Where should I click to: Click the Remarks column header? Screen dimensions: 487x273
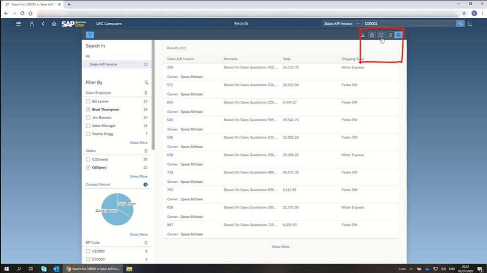pyautogui.click(x=231, y=59)
